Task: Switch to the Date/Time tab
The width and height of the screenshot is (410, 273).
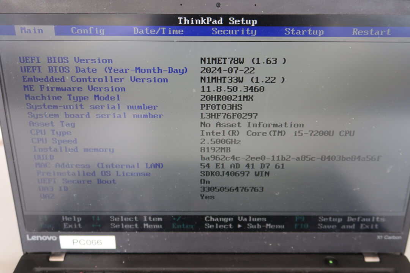Action: click(x=158, y=31)
